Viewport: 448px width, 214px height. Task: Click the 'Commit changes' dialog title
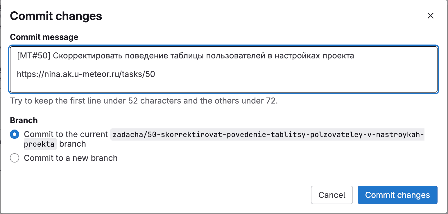(x=56, y=16)
